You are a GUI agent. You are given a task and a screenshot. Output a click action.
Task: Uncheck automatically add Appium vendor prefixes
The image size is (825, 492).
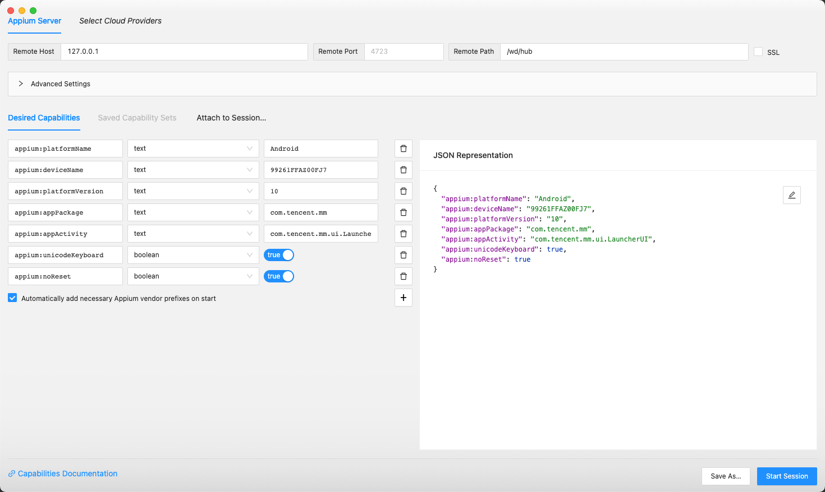[12, 298]
